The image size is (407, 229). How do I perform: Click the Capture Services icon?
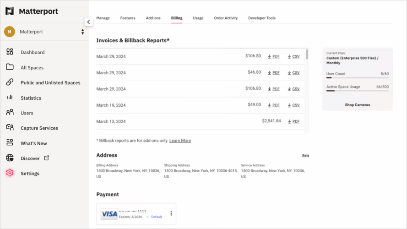[10, 127]
